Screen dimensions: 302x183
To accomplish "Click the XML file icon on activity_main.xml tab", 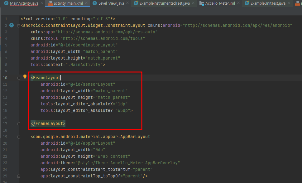I will (50, 3).
